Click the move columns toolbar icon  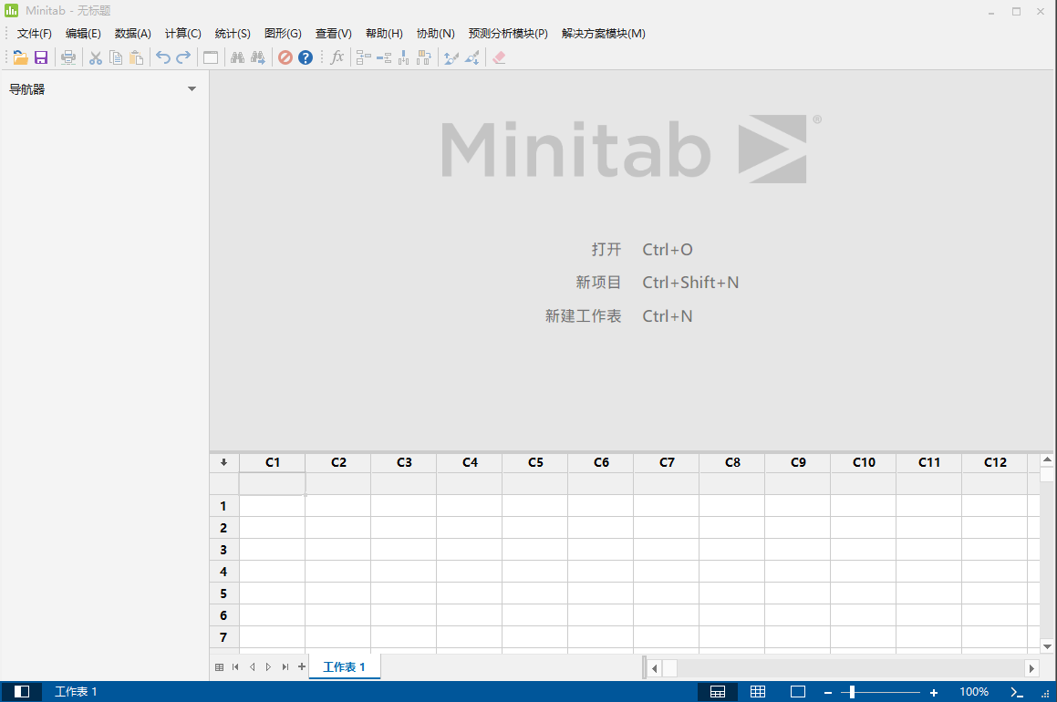423,58
